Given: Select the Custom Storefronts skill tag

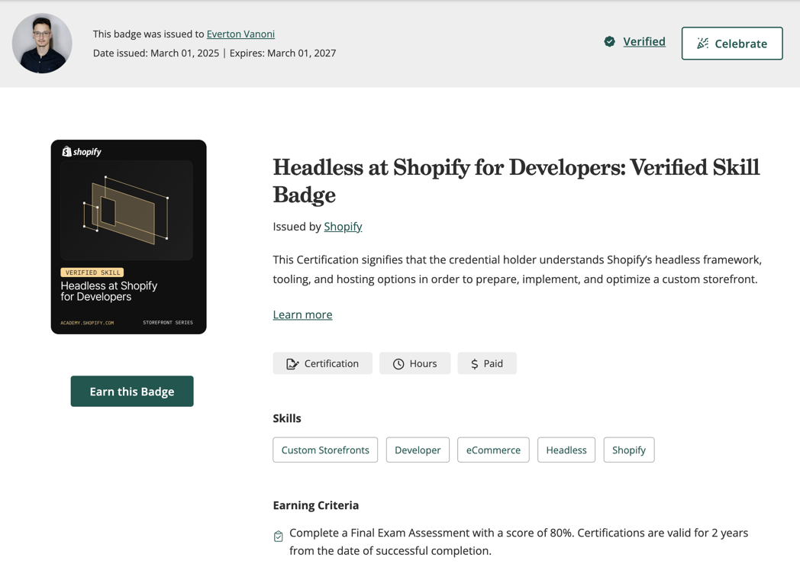Looking at the screenshot, I should [x=325, y=450].
